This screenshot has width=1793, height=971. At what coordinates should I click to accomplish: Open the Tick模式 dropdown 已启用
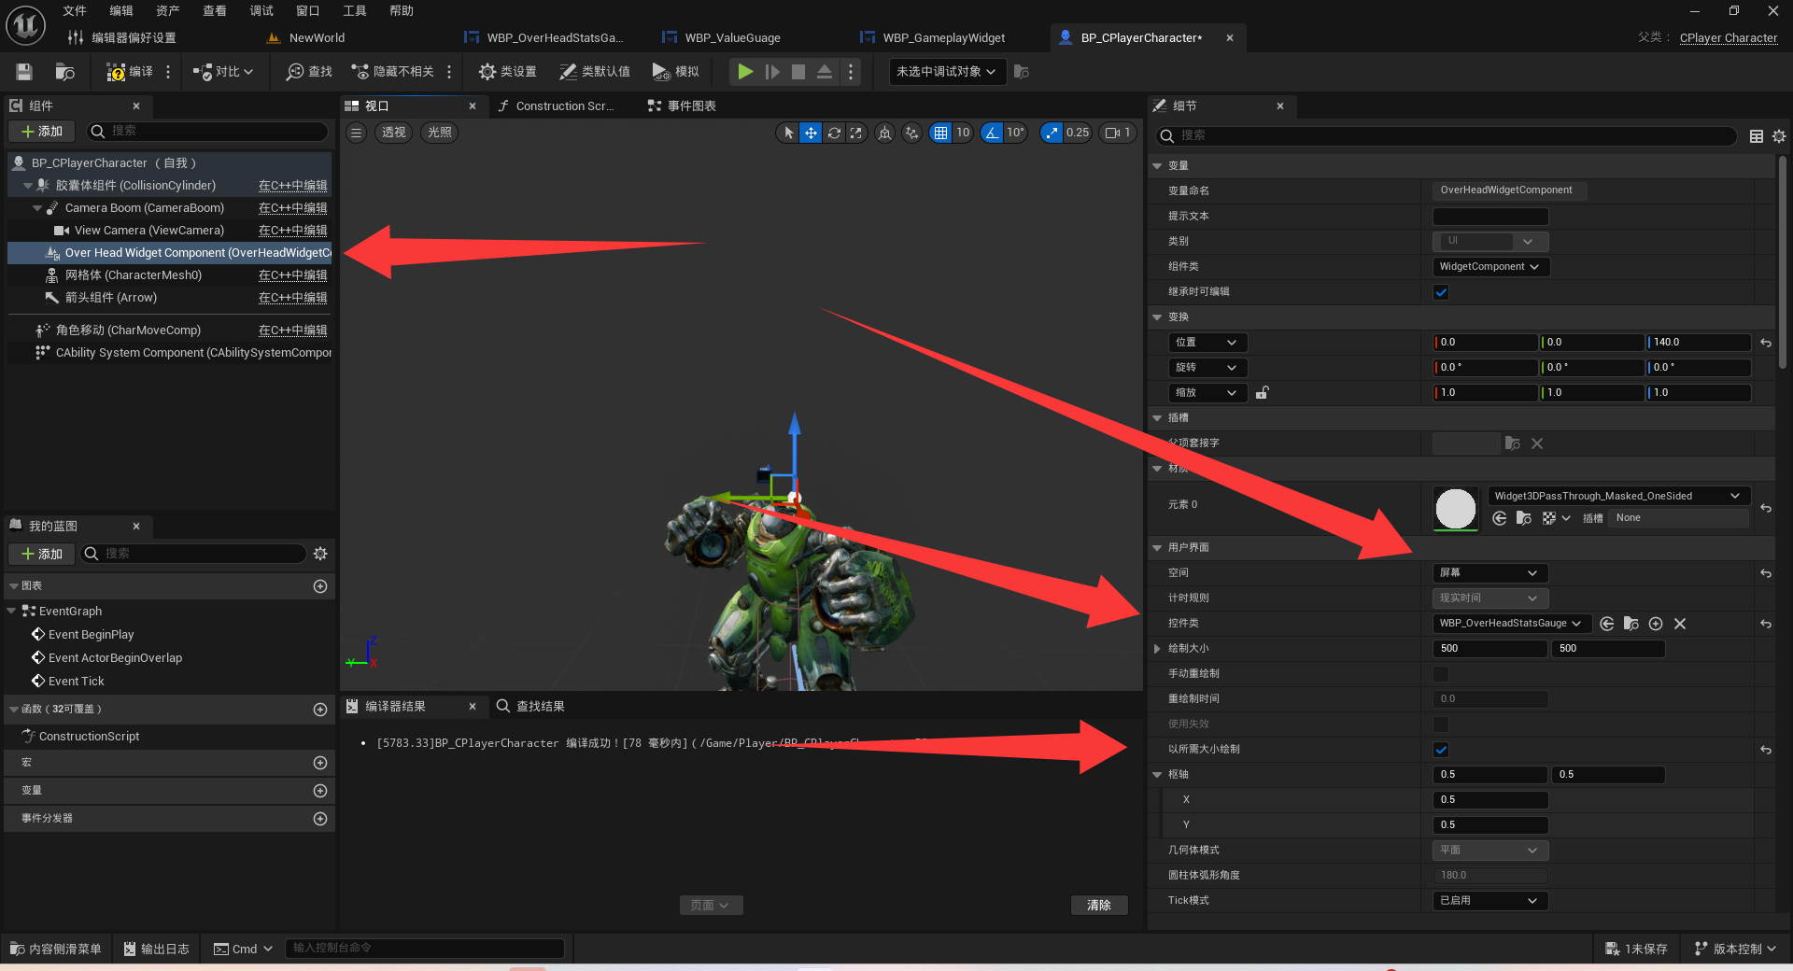tap(1490, 901)
